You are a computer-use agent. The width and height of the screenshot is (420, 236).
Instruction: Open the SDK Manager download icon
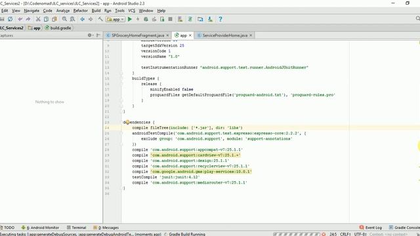(x=210, y=19)
